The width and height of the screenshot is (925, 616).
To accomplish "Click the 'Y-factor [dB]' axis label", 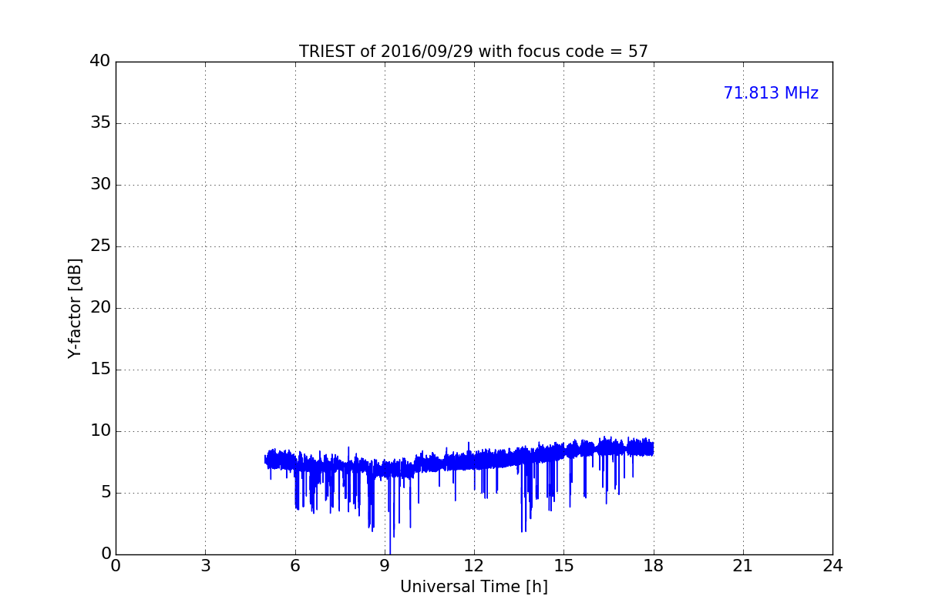I will (x=75, y=308).
